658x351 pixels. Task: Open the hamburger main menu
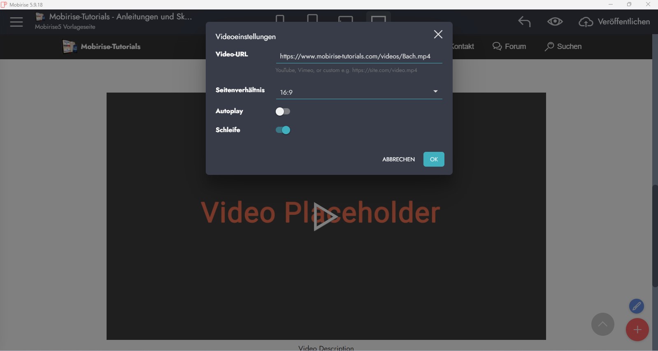(x=16, y=22)
